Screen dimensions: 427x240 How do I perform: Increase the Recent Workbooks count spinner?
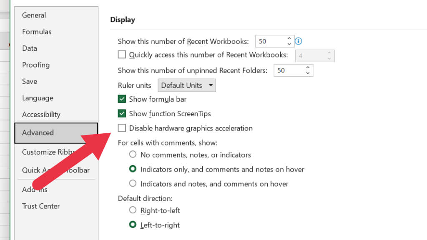(289, 39)
